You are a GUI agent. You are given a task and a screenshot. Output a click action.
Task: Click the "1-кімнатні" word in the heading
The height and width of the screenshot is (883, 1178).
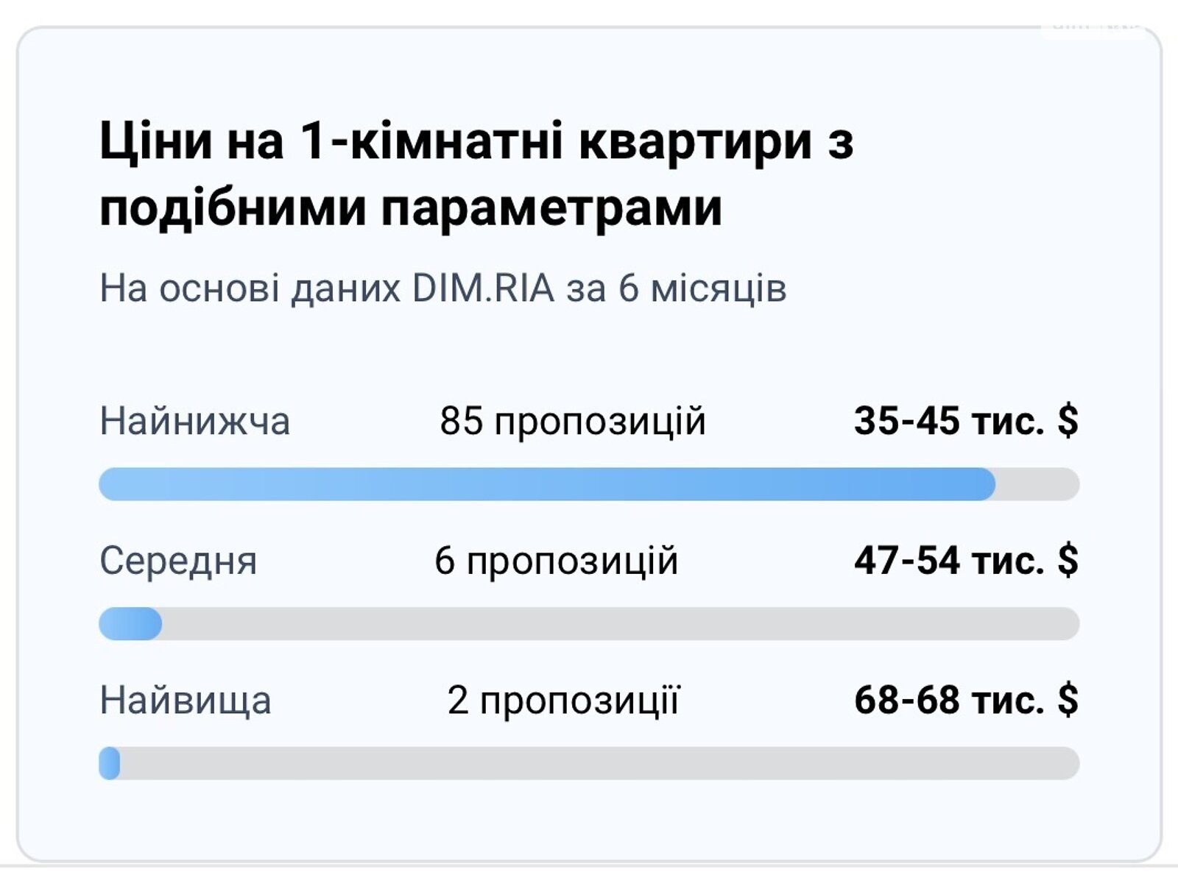431,141
